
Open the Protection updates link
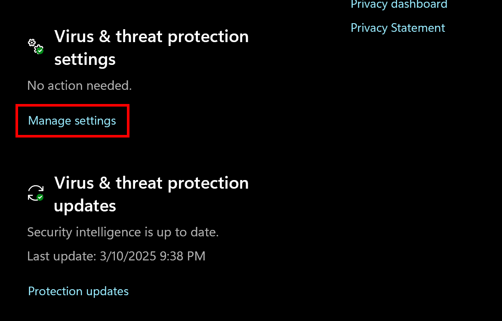pyautogui.click(x=78, y=291)
